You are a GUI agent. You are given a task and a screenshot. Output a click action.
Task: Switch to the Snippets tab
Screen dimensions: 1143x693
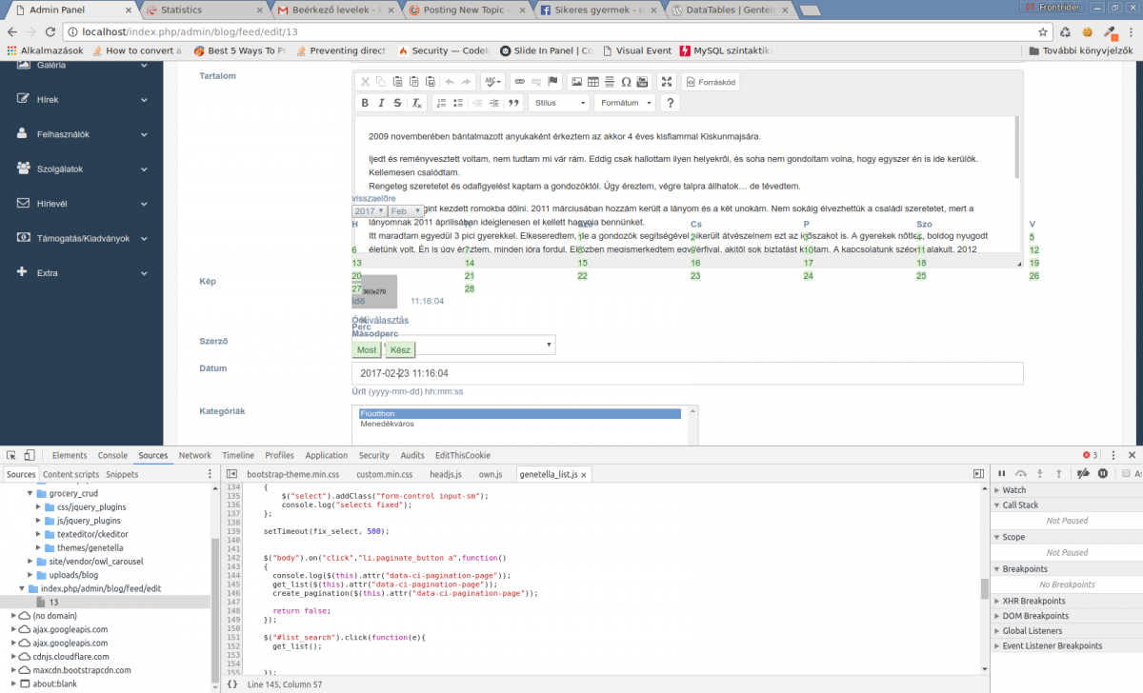[122, 473]
